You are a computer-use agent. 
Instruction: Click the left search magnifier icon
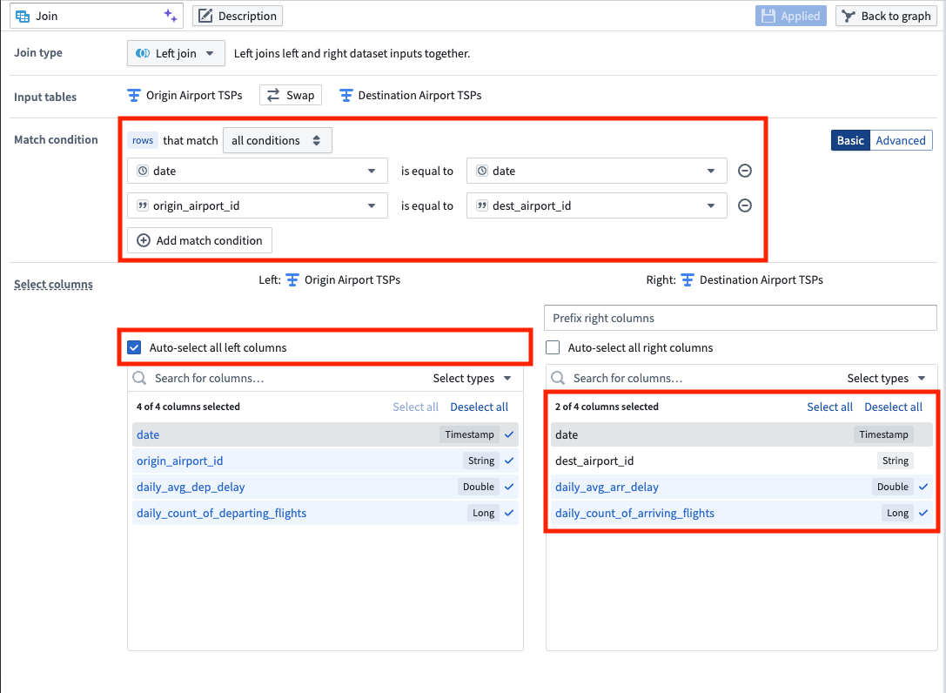(139, 379)
